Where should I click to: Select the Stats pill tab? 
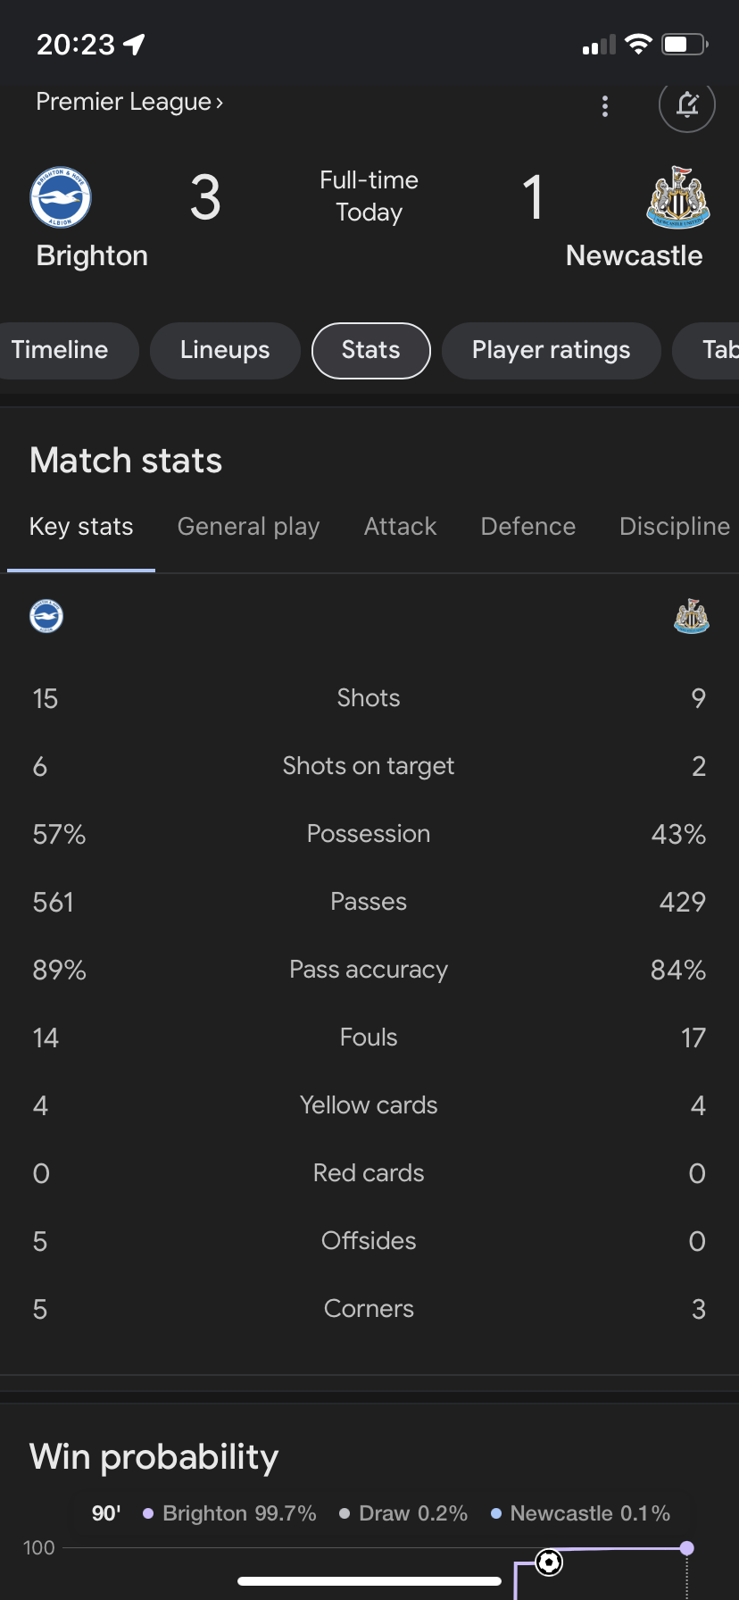[x=371, y=350]
